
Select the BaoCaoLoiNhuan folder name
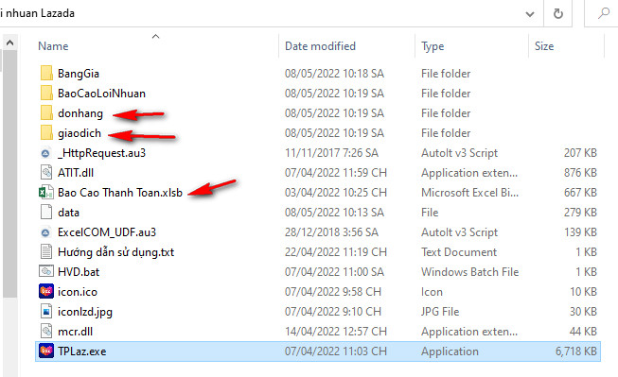pyautogui.click(x=101, y=94)
